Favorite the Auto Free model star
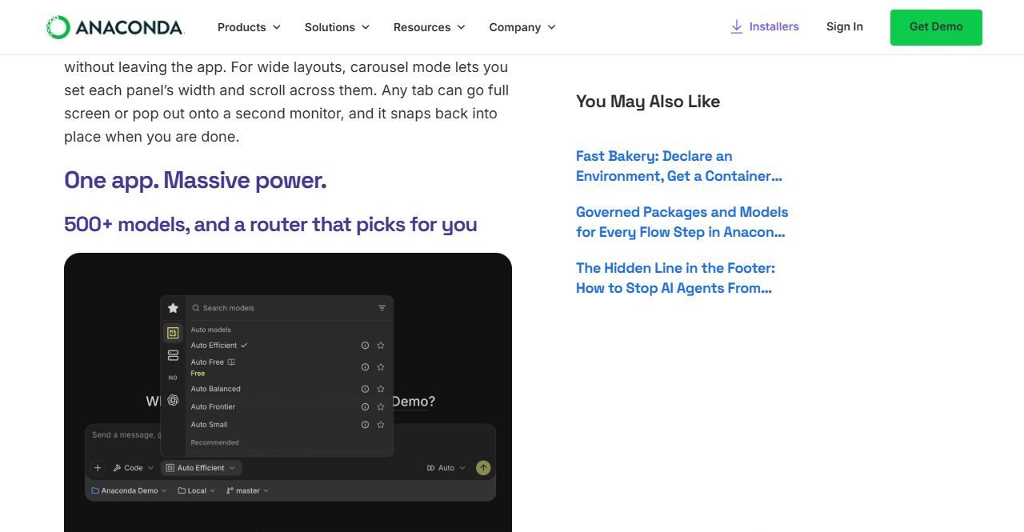Screen dimensions: 1024x532 coord(381,367)
